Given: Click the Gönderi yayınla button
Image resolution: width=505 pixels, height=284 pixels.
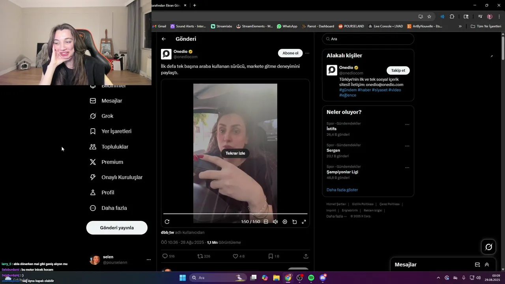Looking at the screenshot, I should pyautogui.click(x=117, y=228).
